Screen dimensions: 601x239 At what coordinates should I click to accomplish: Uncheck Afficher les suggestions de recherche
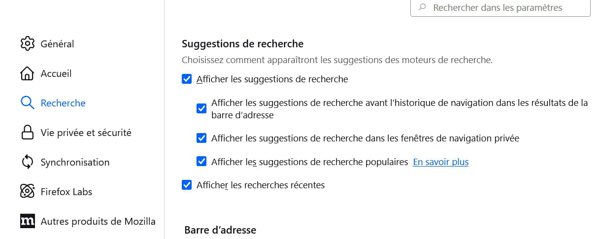187,79
